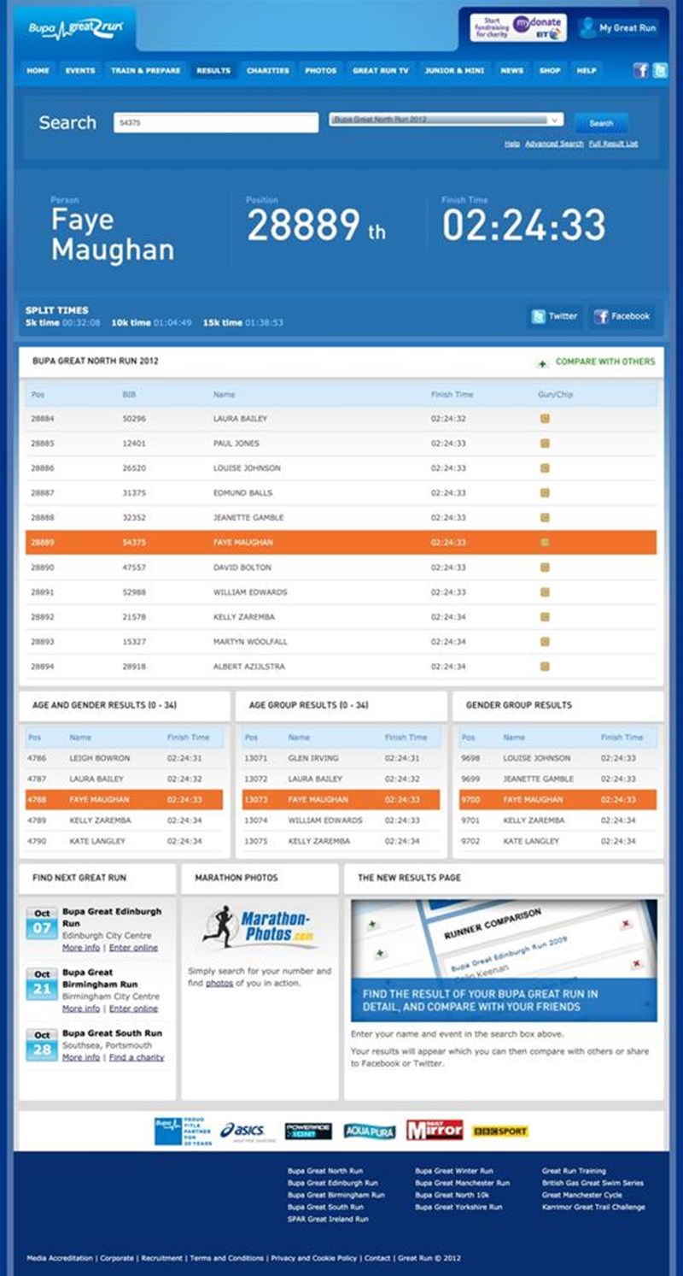683x1276 pixels.
Task: Open the NEWS menu item
Action: [x=512, y=71]
